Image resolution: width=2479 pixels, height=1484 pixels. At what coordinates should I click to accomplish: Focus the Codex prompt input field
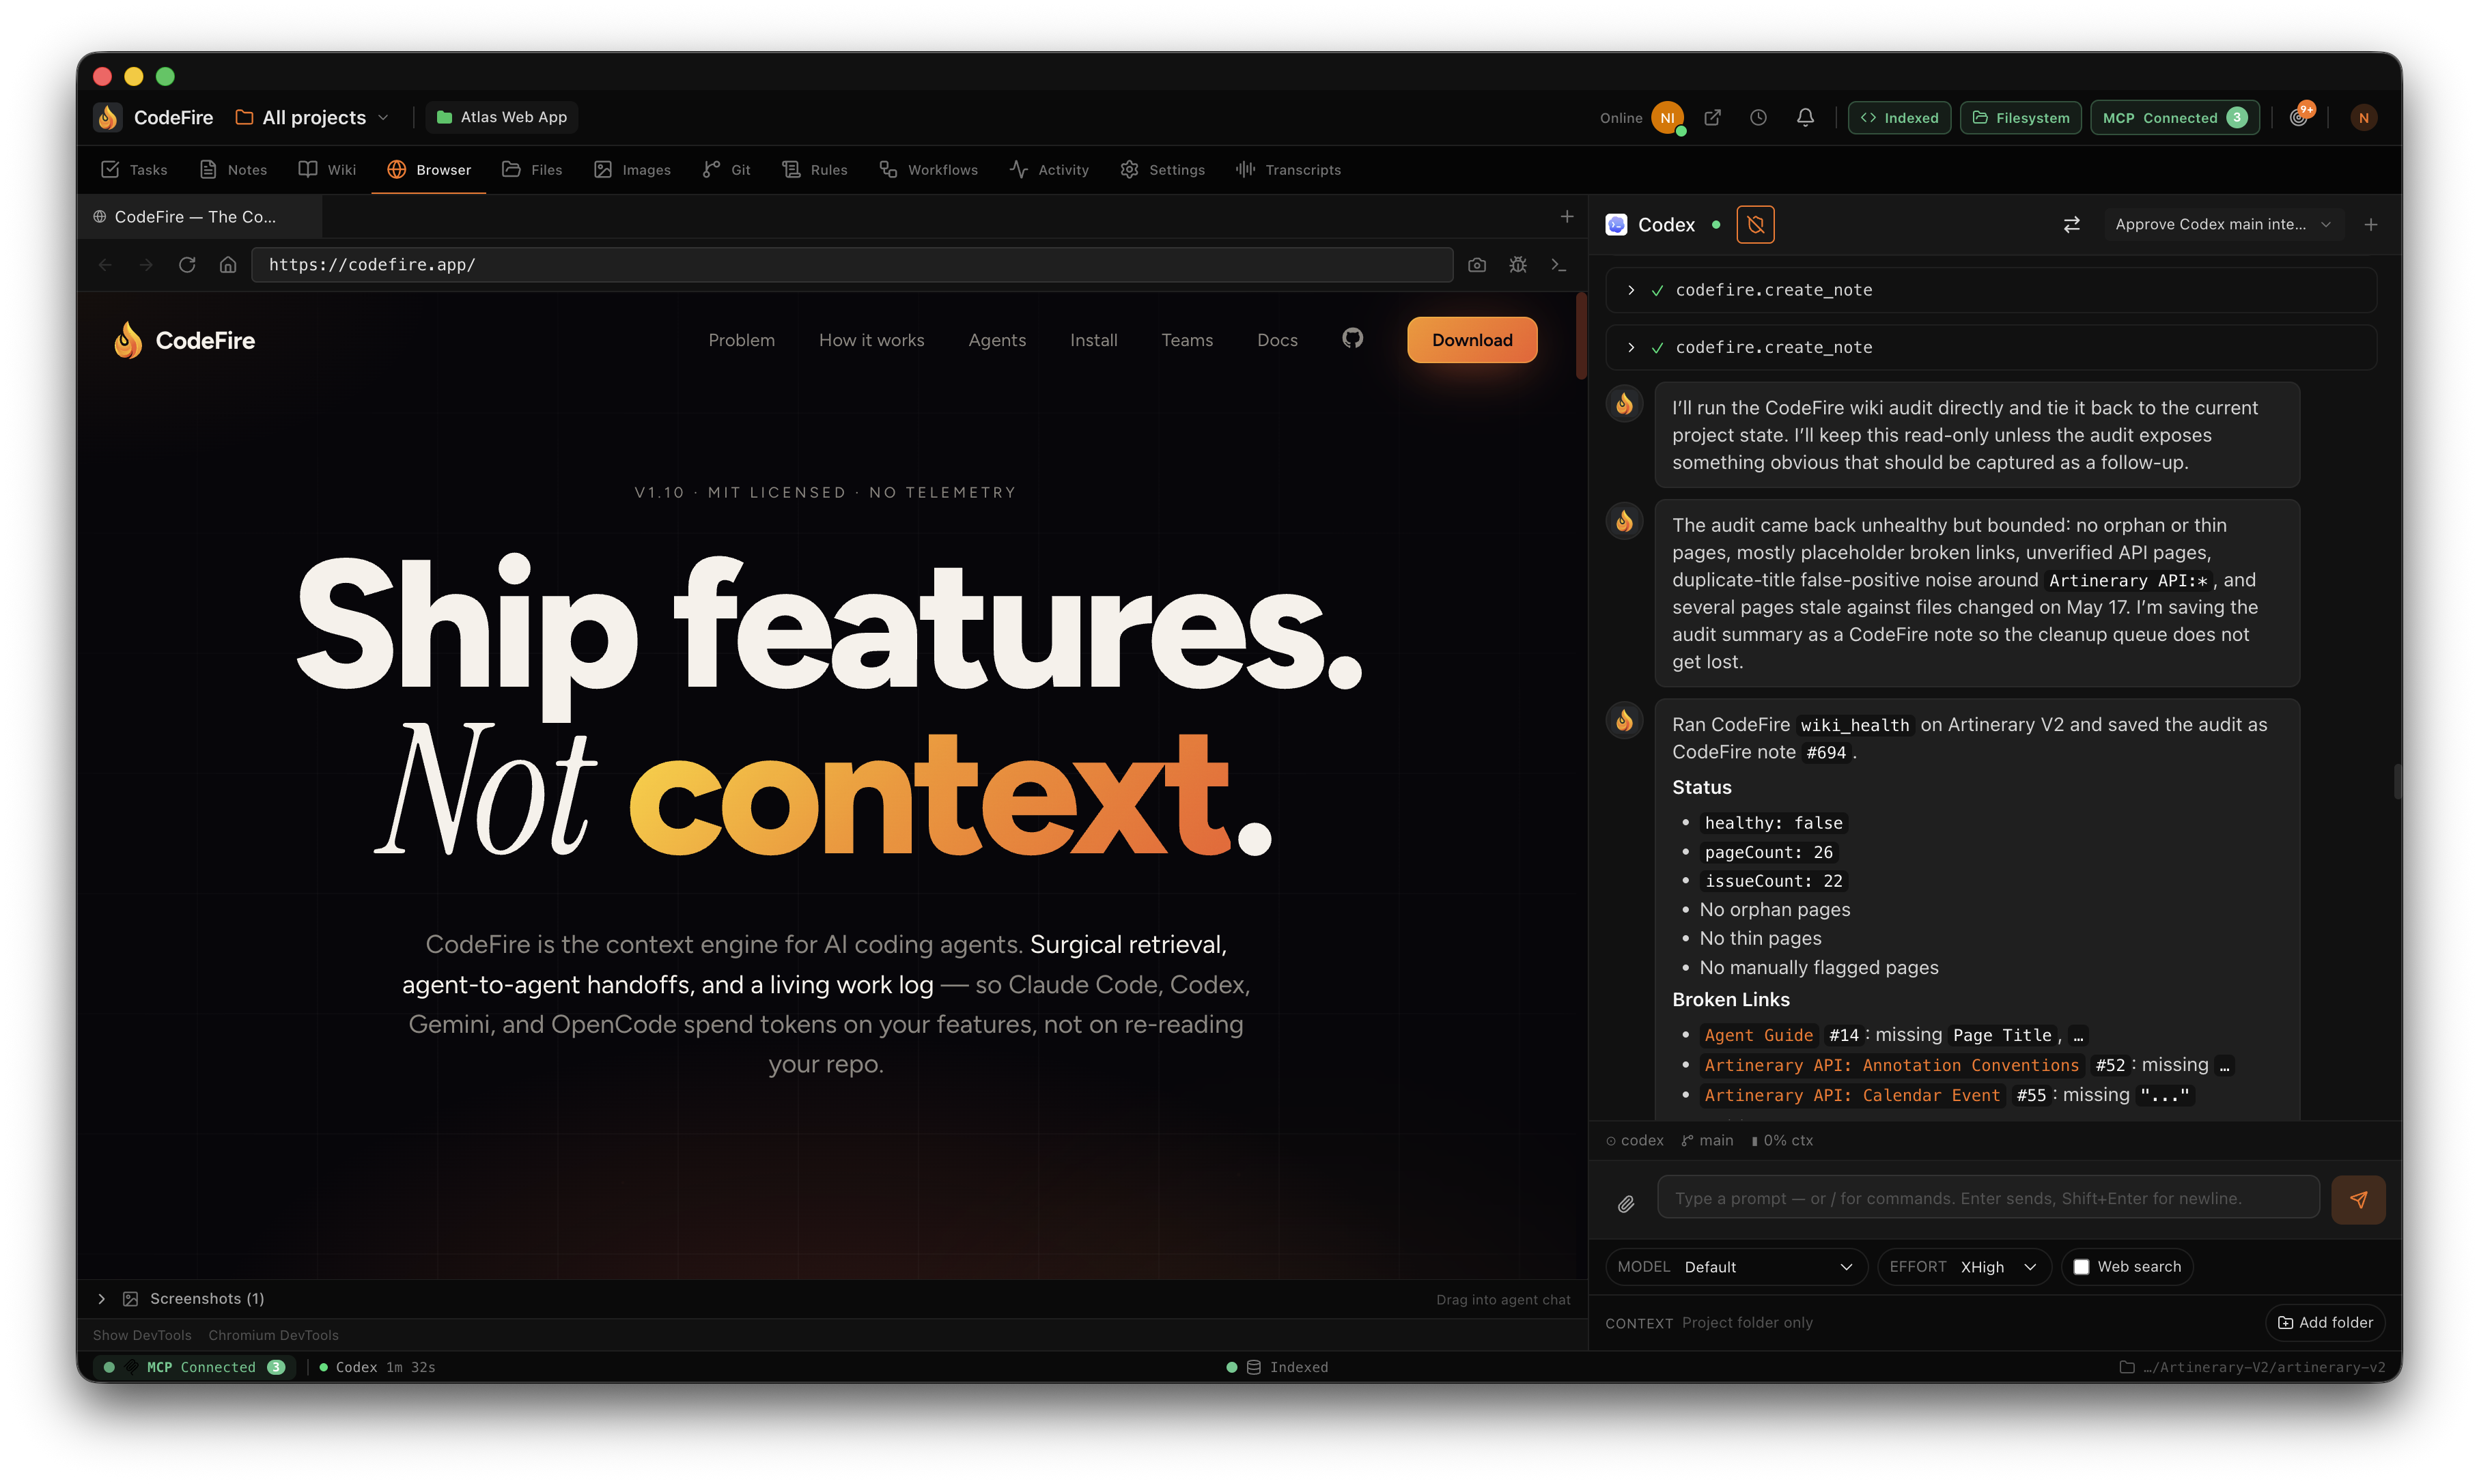pos(1988,1198)
